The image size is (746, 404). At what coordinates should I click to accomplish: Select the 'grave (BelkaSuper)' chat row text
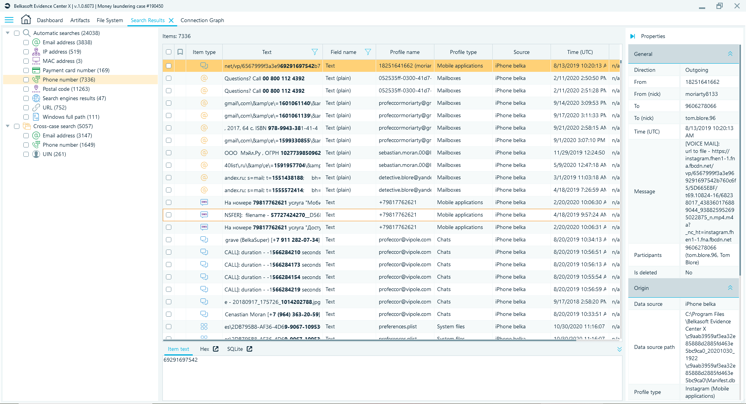272,239
